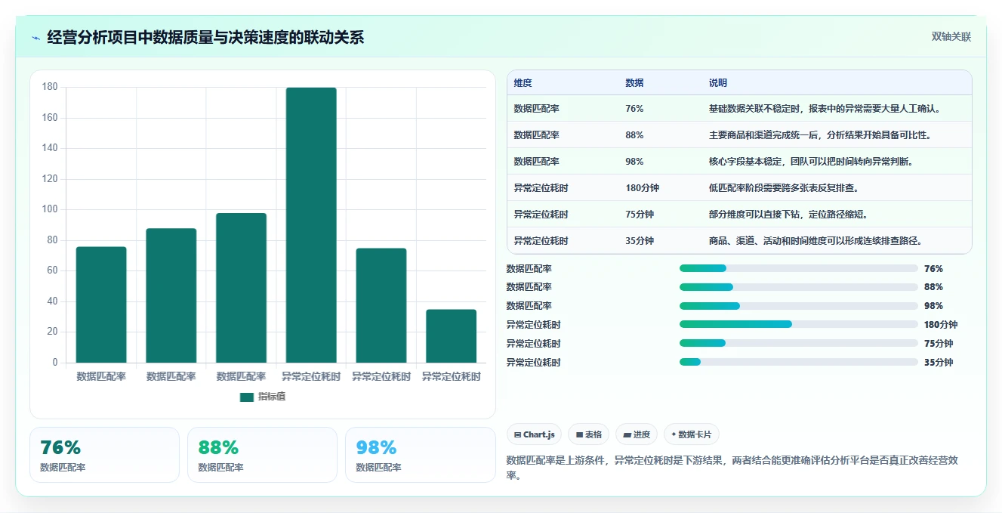Click the y-axis label 180

tap(50, 87)
